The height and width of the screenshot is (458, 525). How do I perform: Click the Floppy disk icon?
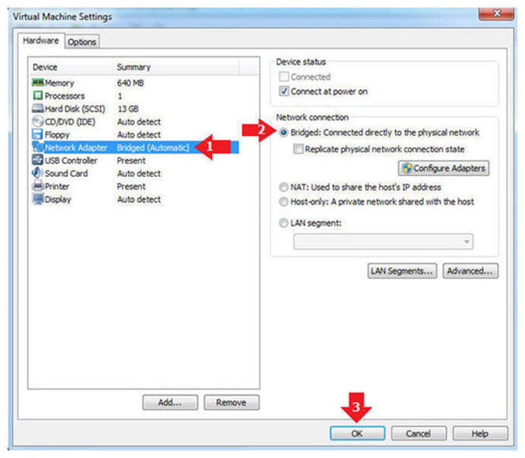click(37, 134)
